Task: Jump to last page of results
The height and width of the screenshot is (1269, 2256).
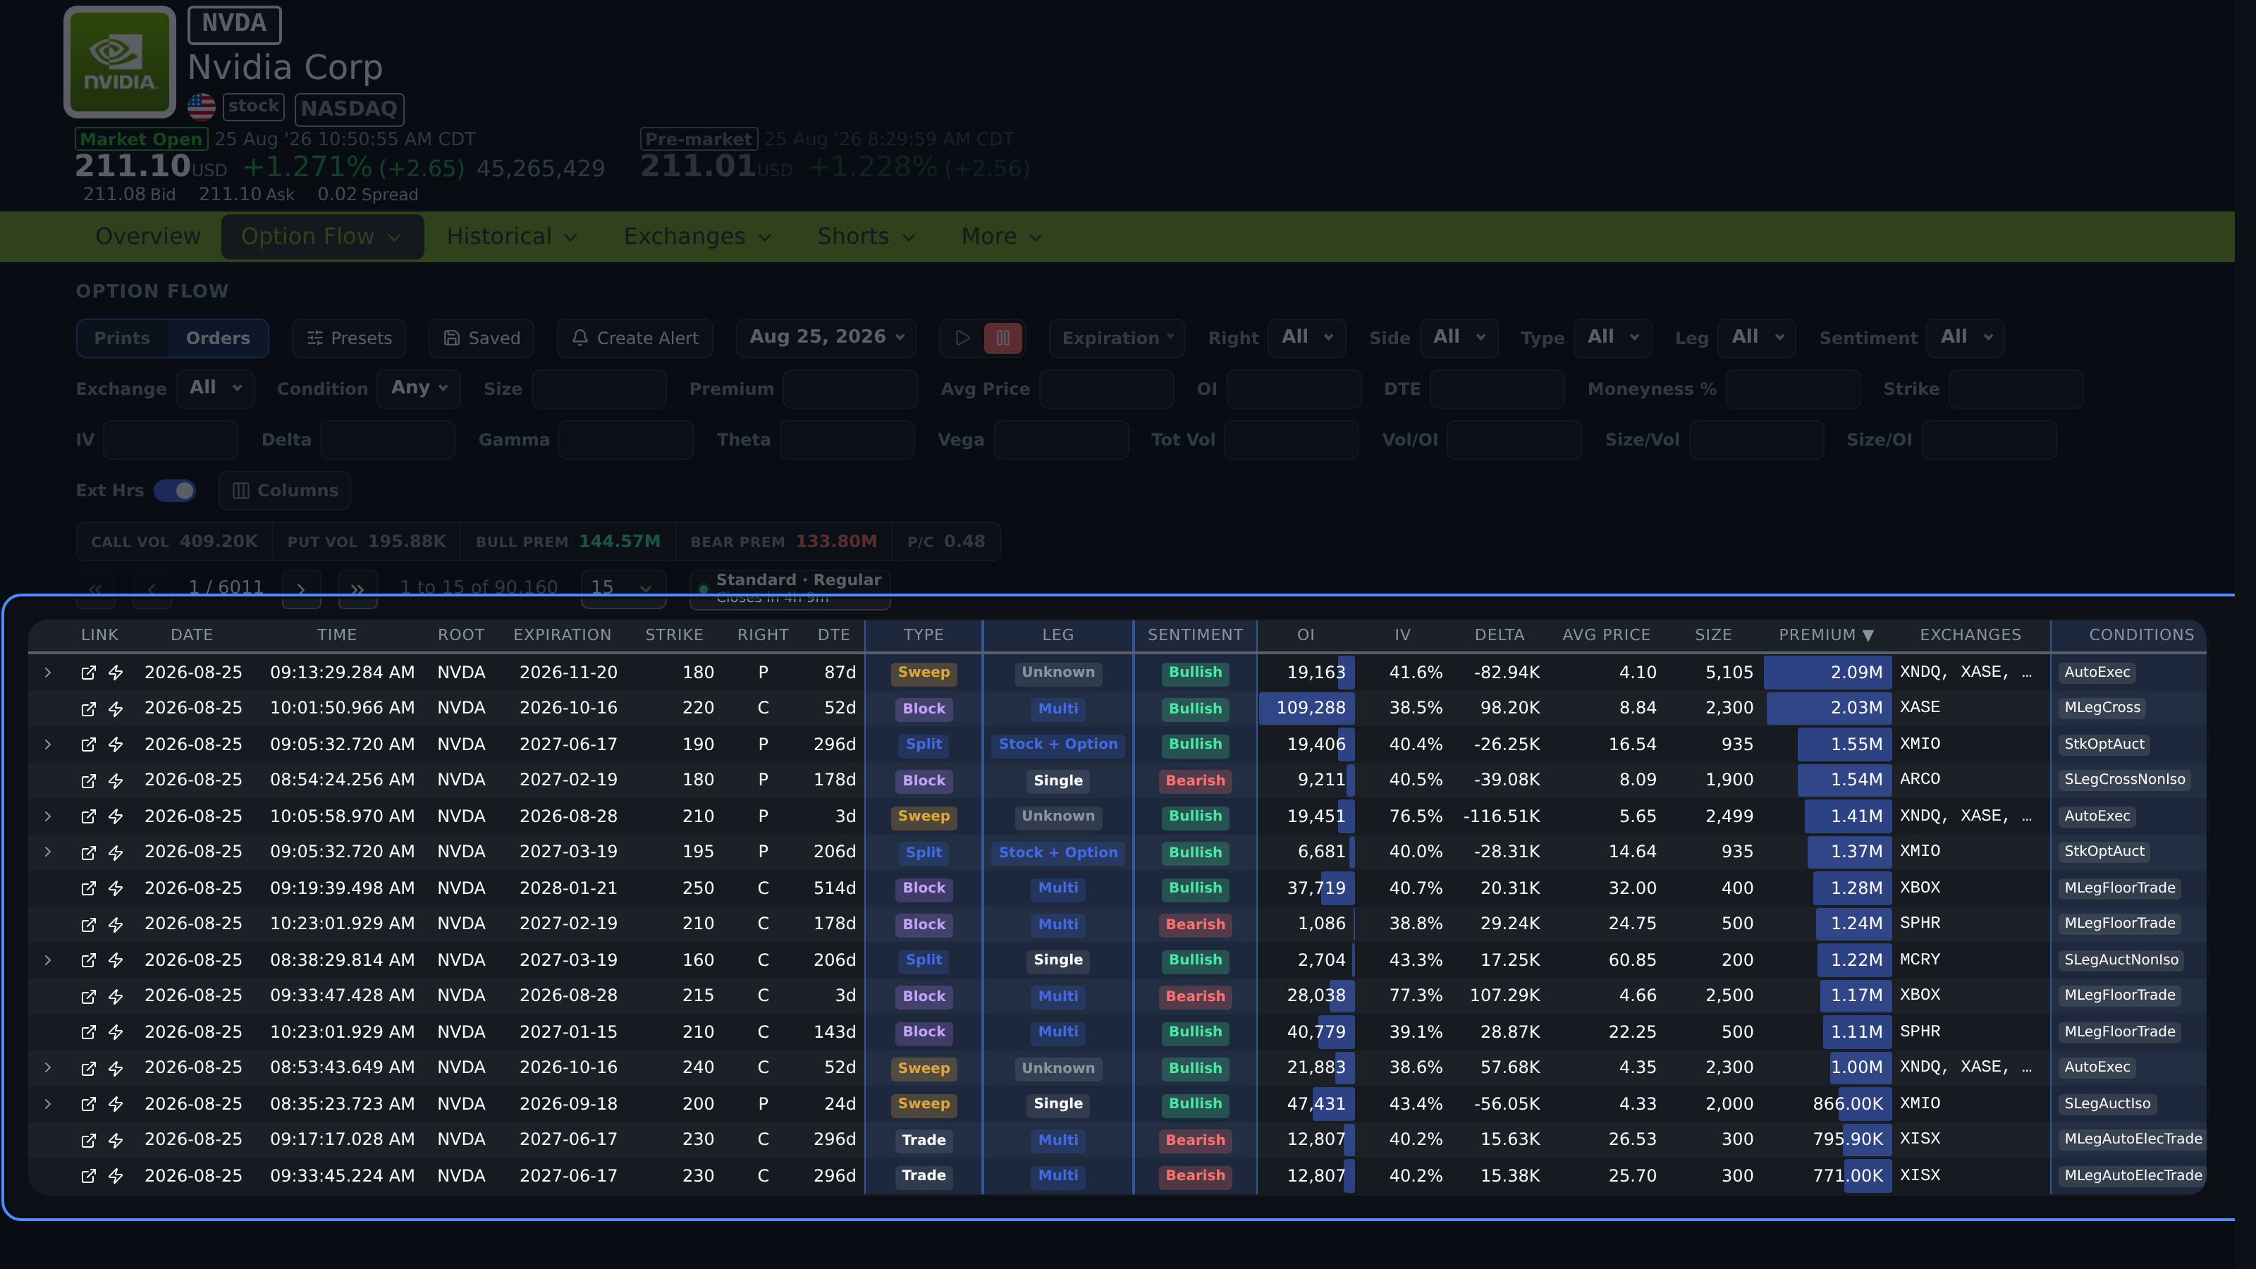Action: [357, 589]
